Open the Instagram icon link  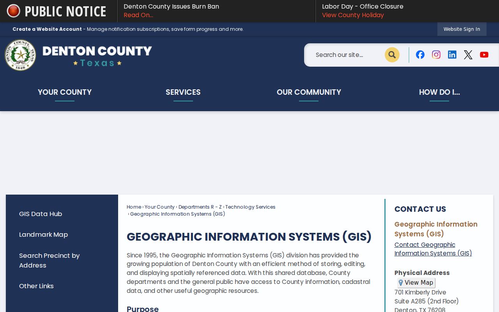436,55
